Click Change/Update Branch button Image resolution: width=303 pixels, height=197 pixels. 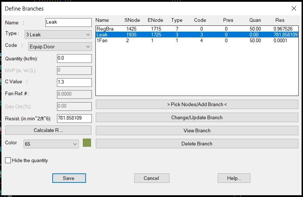[197, 117]
